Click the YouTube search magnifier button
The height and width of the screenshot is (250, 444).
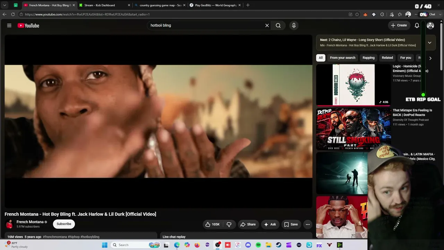coord(278,25)
